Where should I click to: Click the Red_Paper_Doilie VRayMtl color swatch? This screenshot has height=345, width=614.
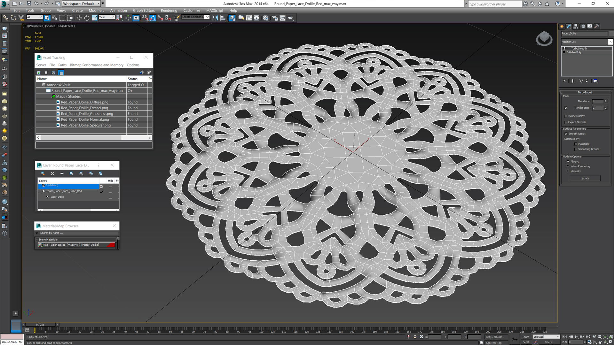(x=113, y=245)
